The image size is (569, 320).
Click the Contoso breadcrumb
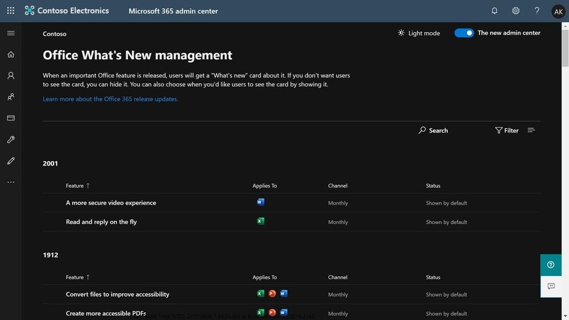(55, 34)
